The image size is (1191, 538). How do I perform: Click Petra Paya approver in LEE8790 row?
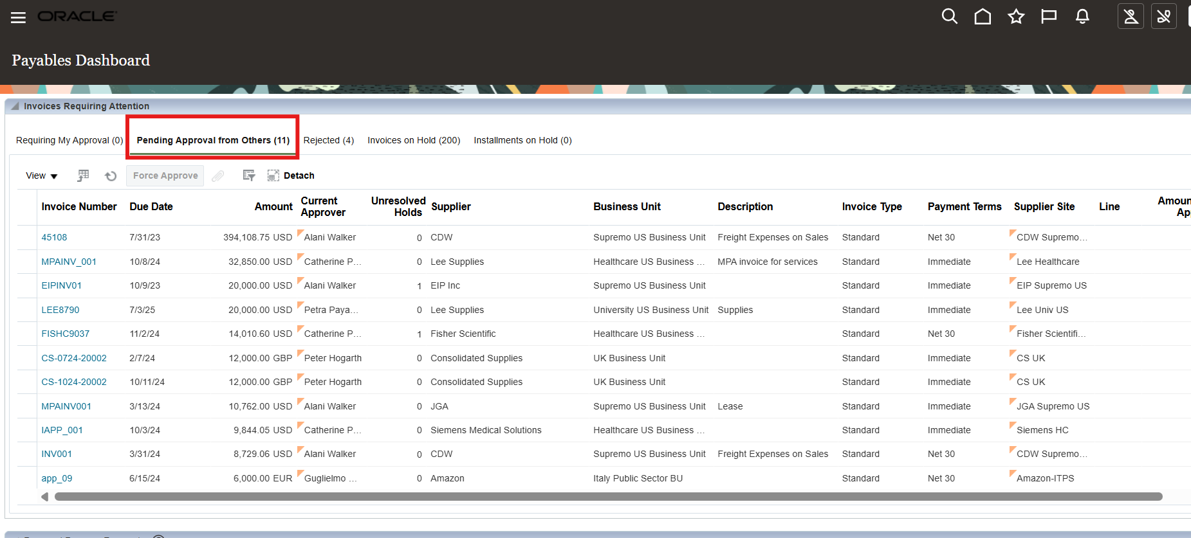[x=331, y=310]
